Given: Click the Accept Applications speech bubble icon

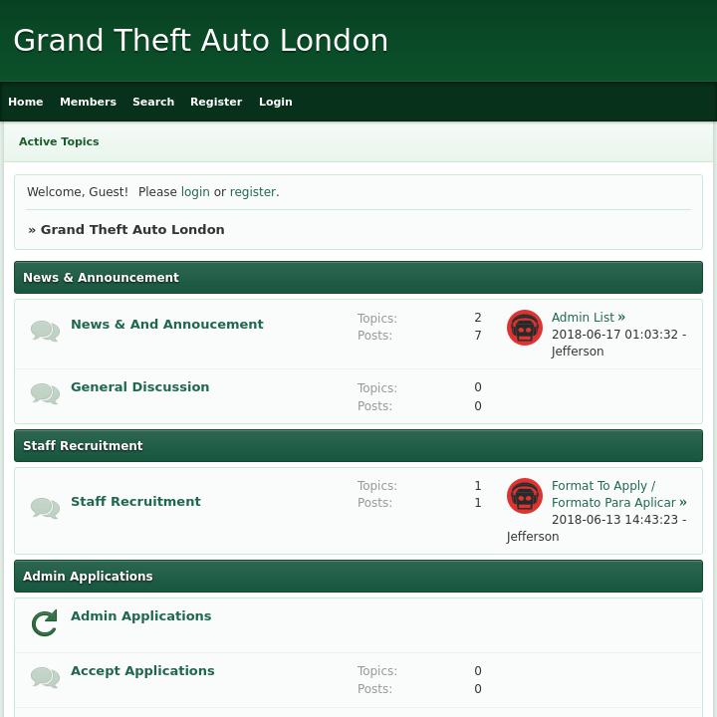Looking at the screenshot, I should 45,677.
